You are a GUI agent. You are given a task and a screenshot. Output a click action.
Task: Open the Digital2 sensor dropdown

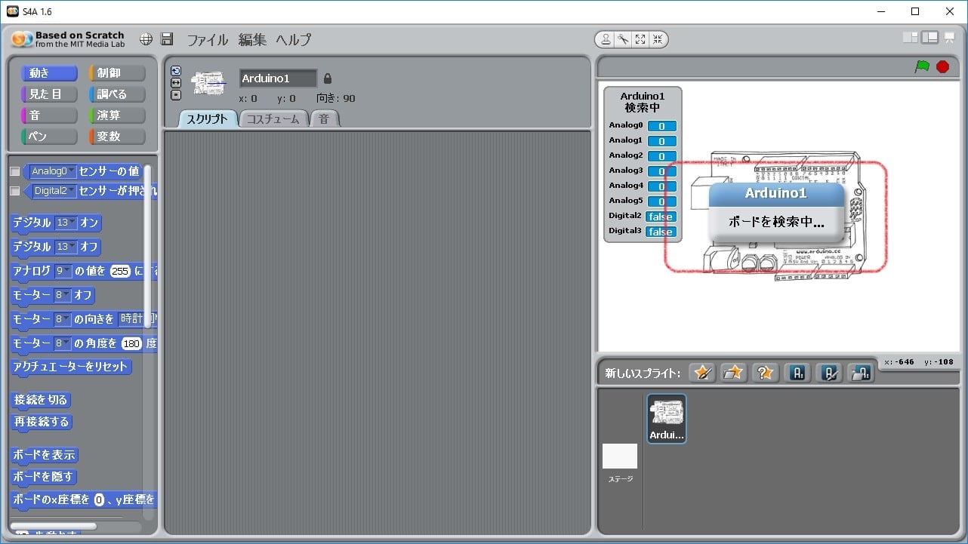55,191
